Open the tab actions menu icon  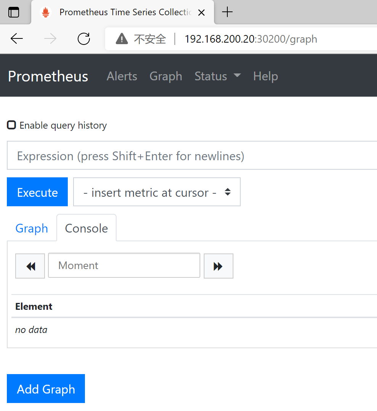tap(14, 12)
